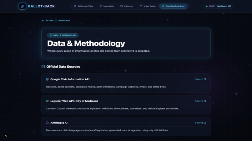Click the purple Anthropic AI icon
252x141 pixels.
[47, 123]
